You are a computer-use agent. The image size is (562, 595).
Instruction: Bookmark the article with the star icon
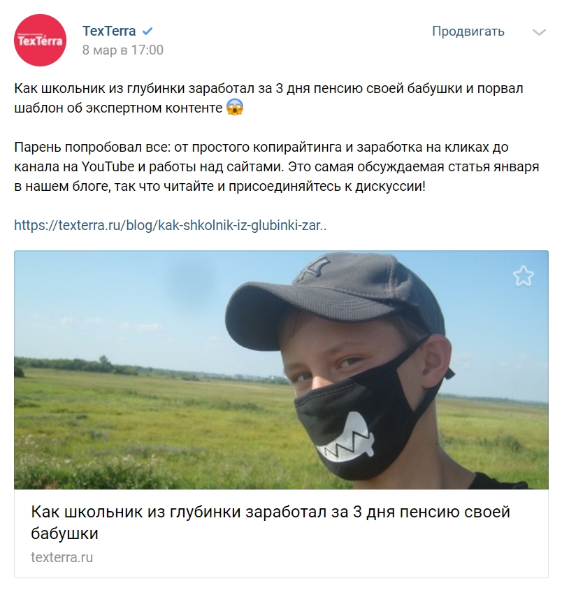tap(524, 276)
